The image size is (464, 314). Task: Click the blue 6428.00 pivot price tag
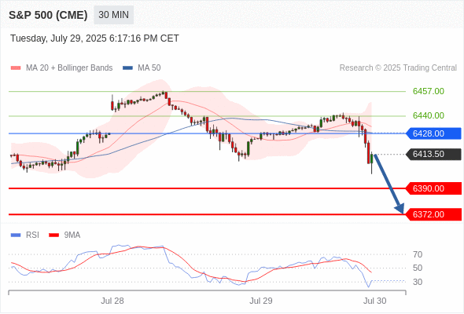point(433,133)
